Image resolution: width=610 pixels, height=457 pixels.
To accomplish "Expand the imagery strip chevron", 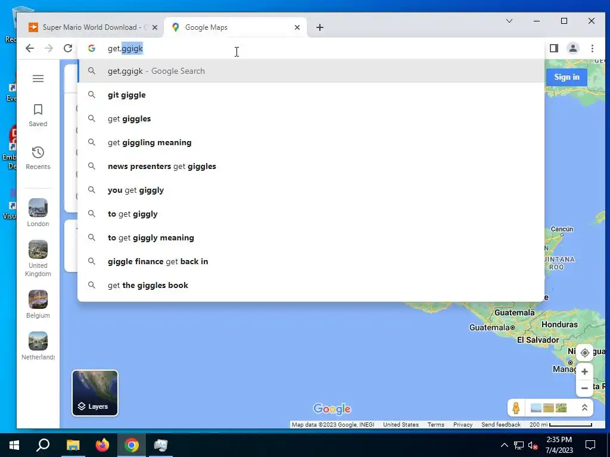I will [x=584, y=408].
